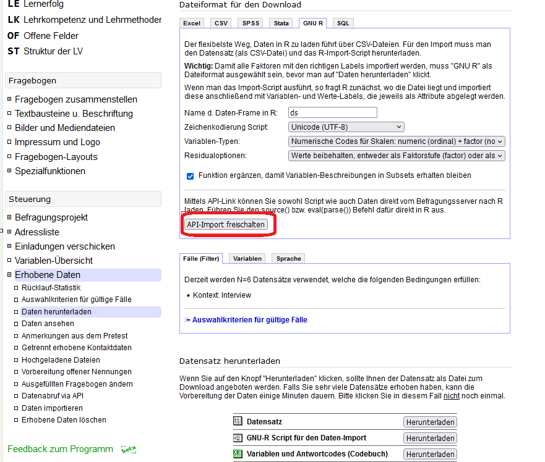The width and height of the screenshot is (545, 462).
Task: Collapse the Erhobene Daten section bullet
Action: [x=9, y=275]
